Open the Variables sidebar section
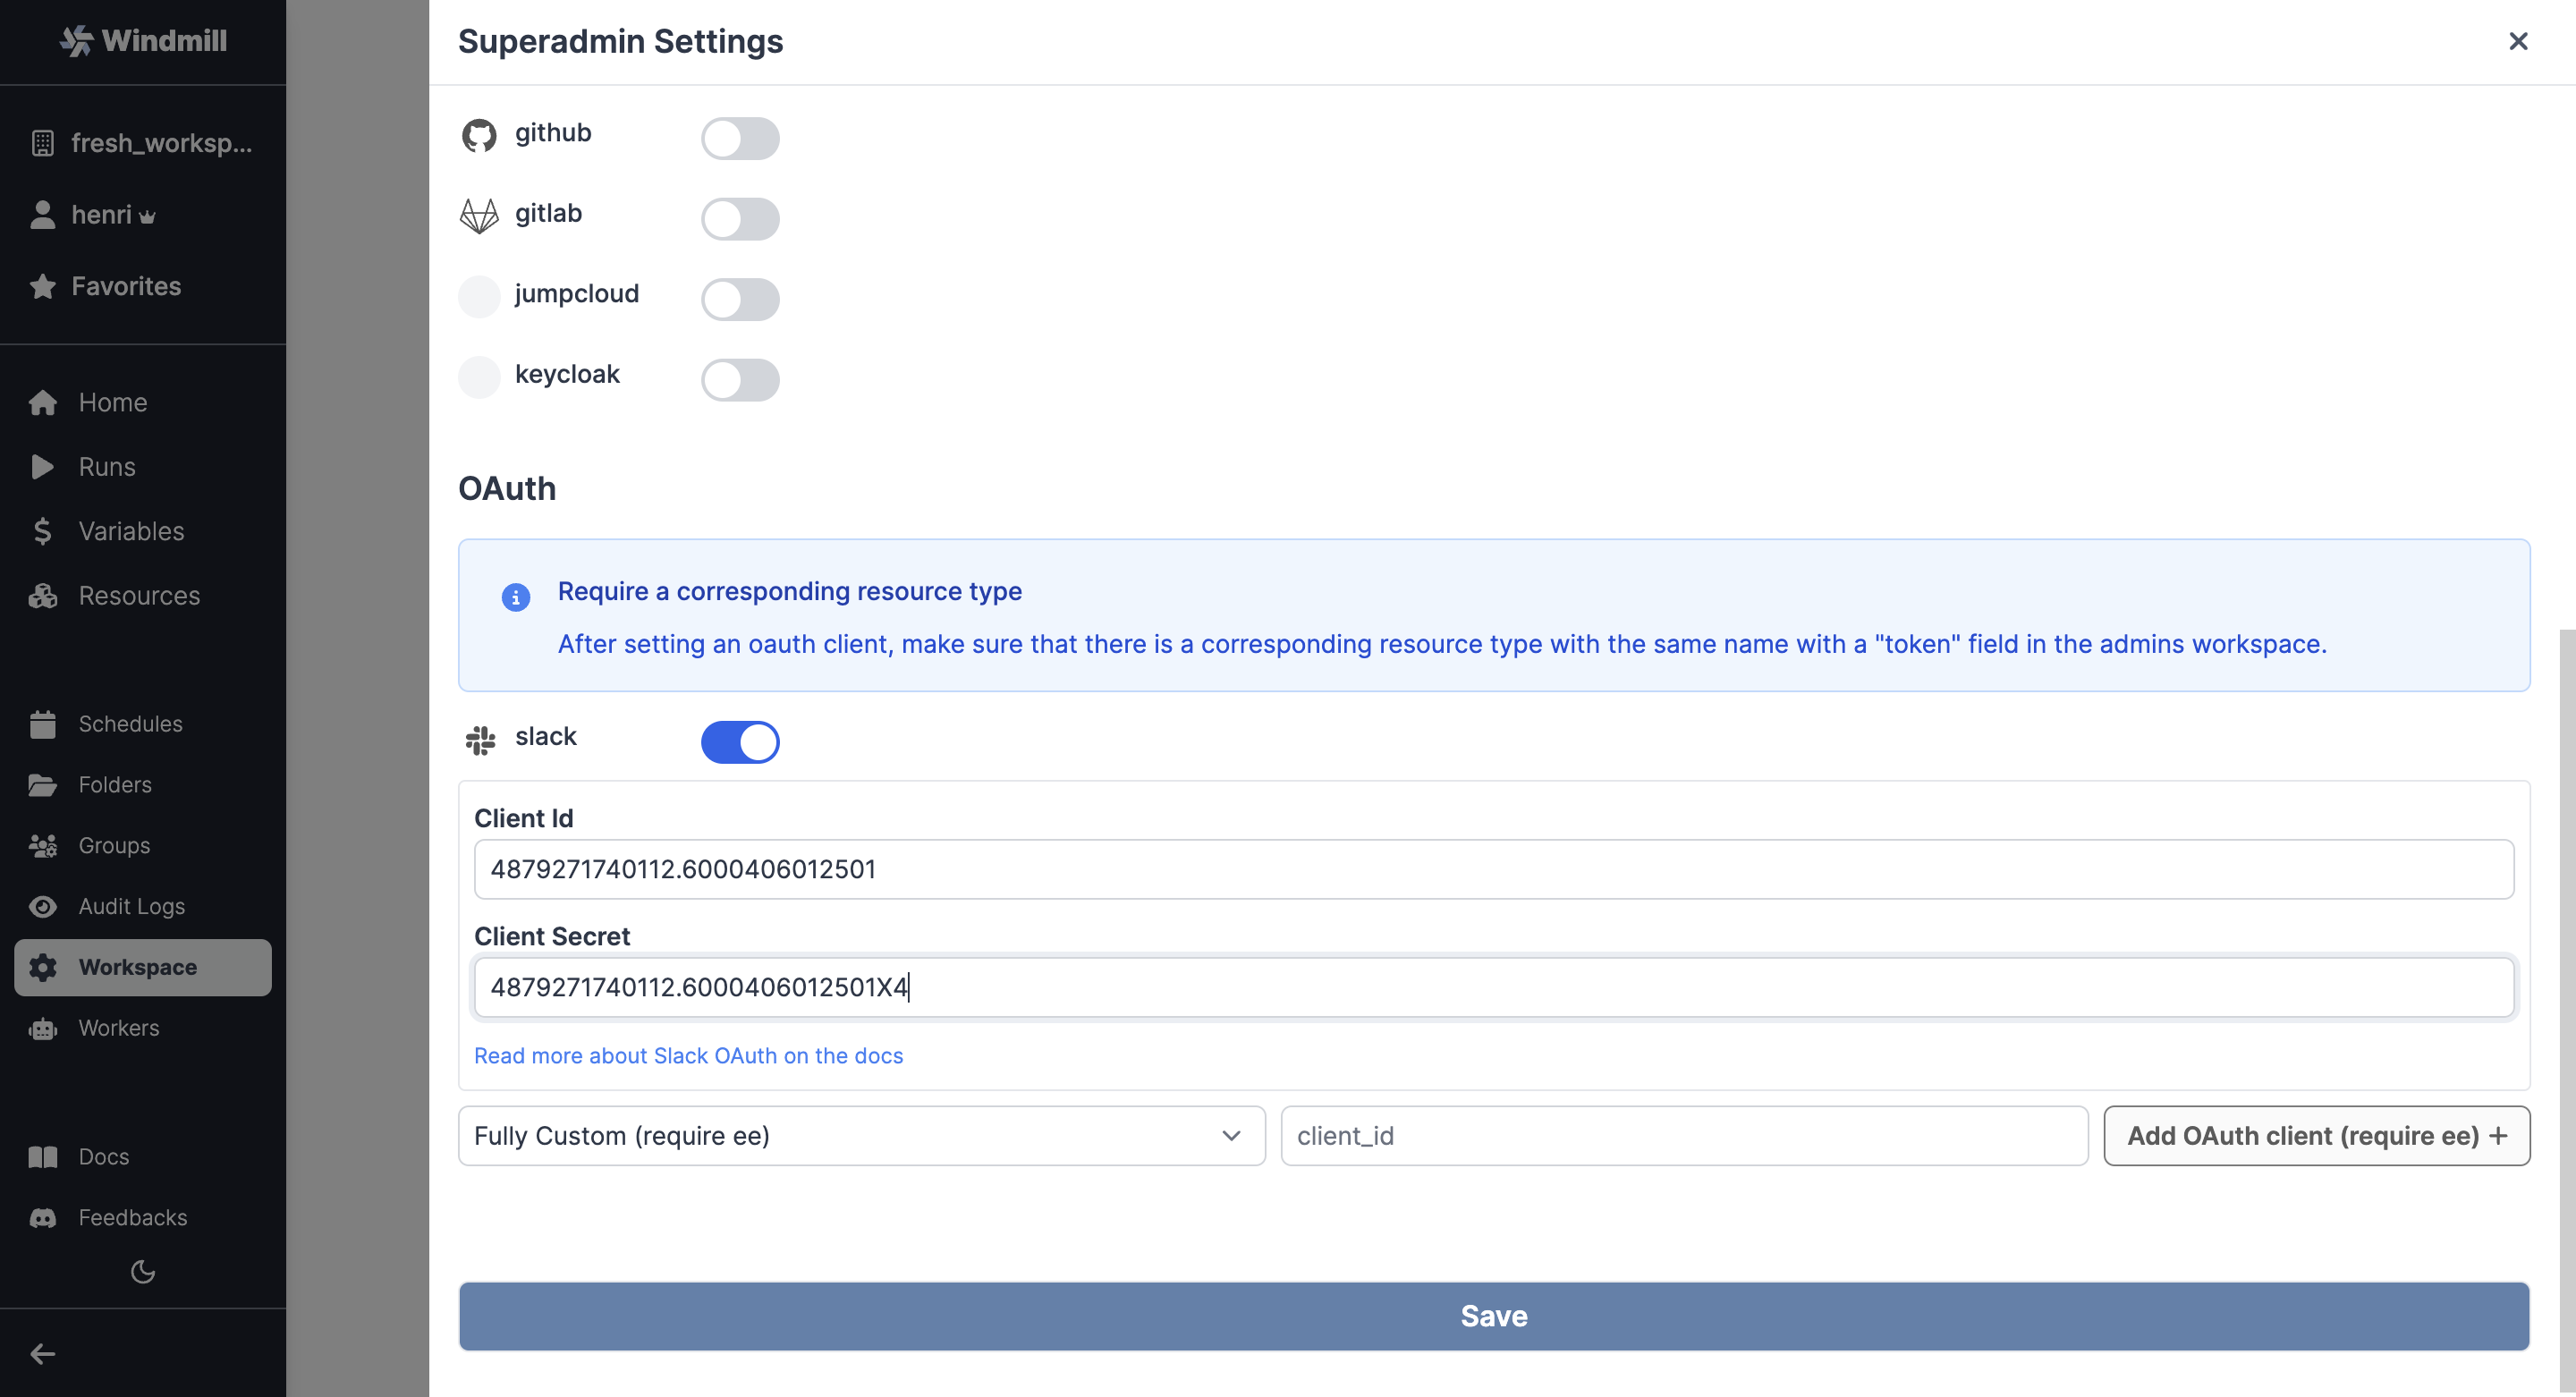Screen dimensions: 2576x1397 (x=131, y=529)
